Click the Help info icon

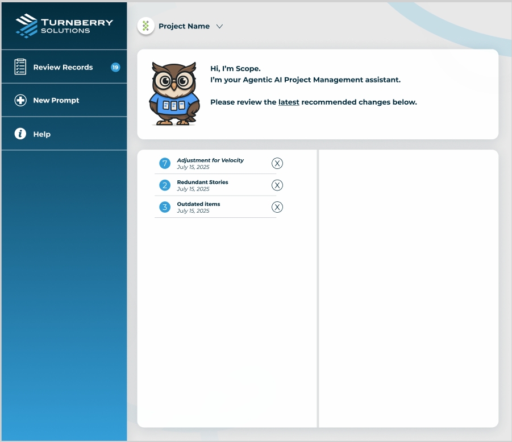[x=20, y=134]
